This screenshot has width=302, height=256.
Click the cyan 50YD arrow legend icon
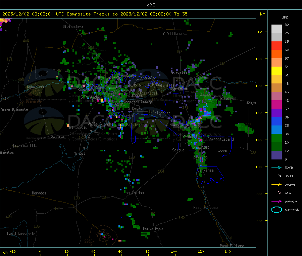pos(276,168)
